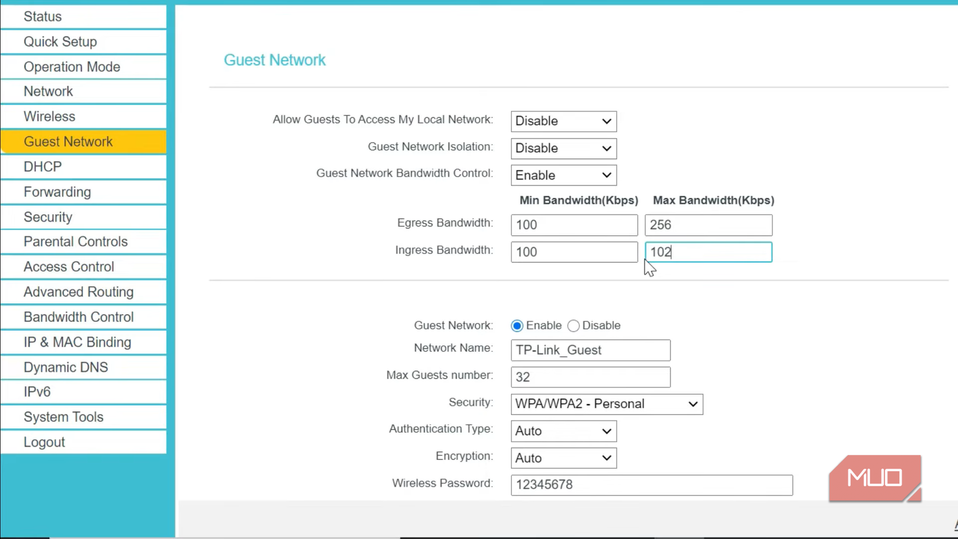Expand Guest Network Bandwidth Control dropdown
Screen dimensions: 958x539
[x=564, y=175]
